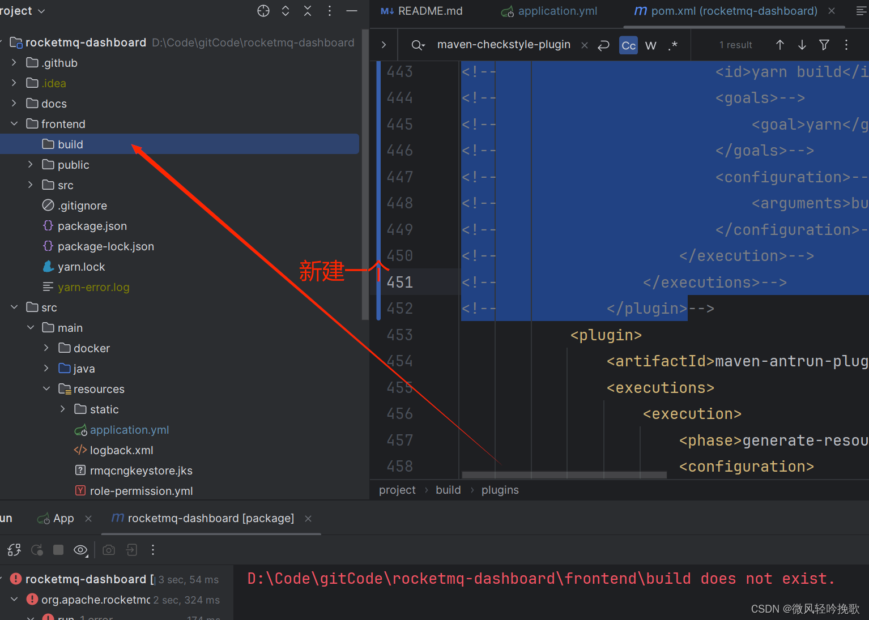Expand the java folder
The image size is (869, 620).
(x=46, y=369)
